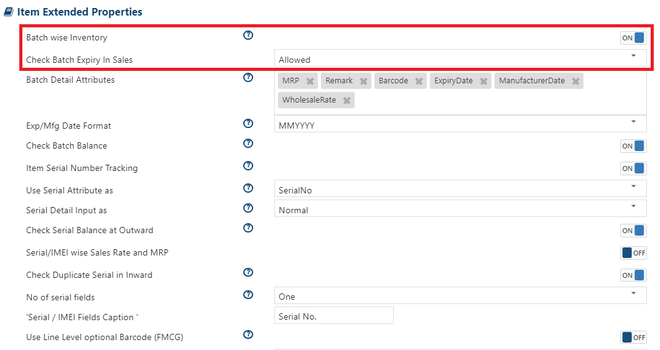
Task: Open help for Item Serial Number Tracking
Action: (x=248, y=166)
